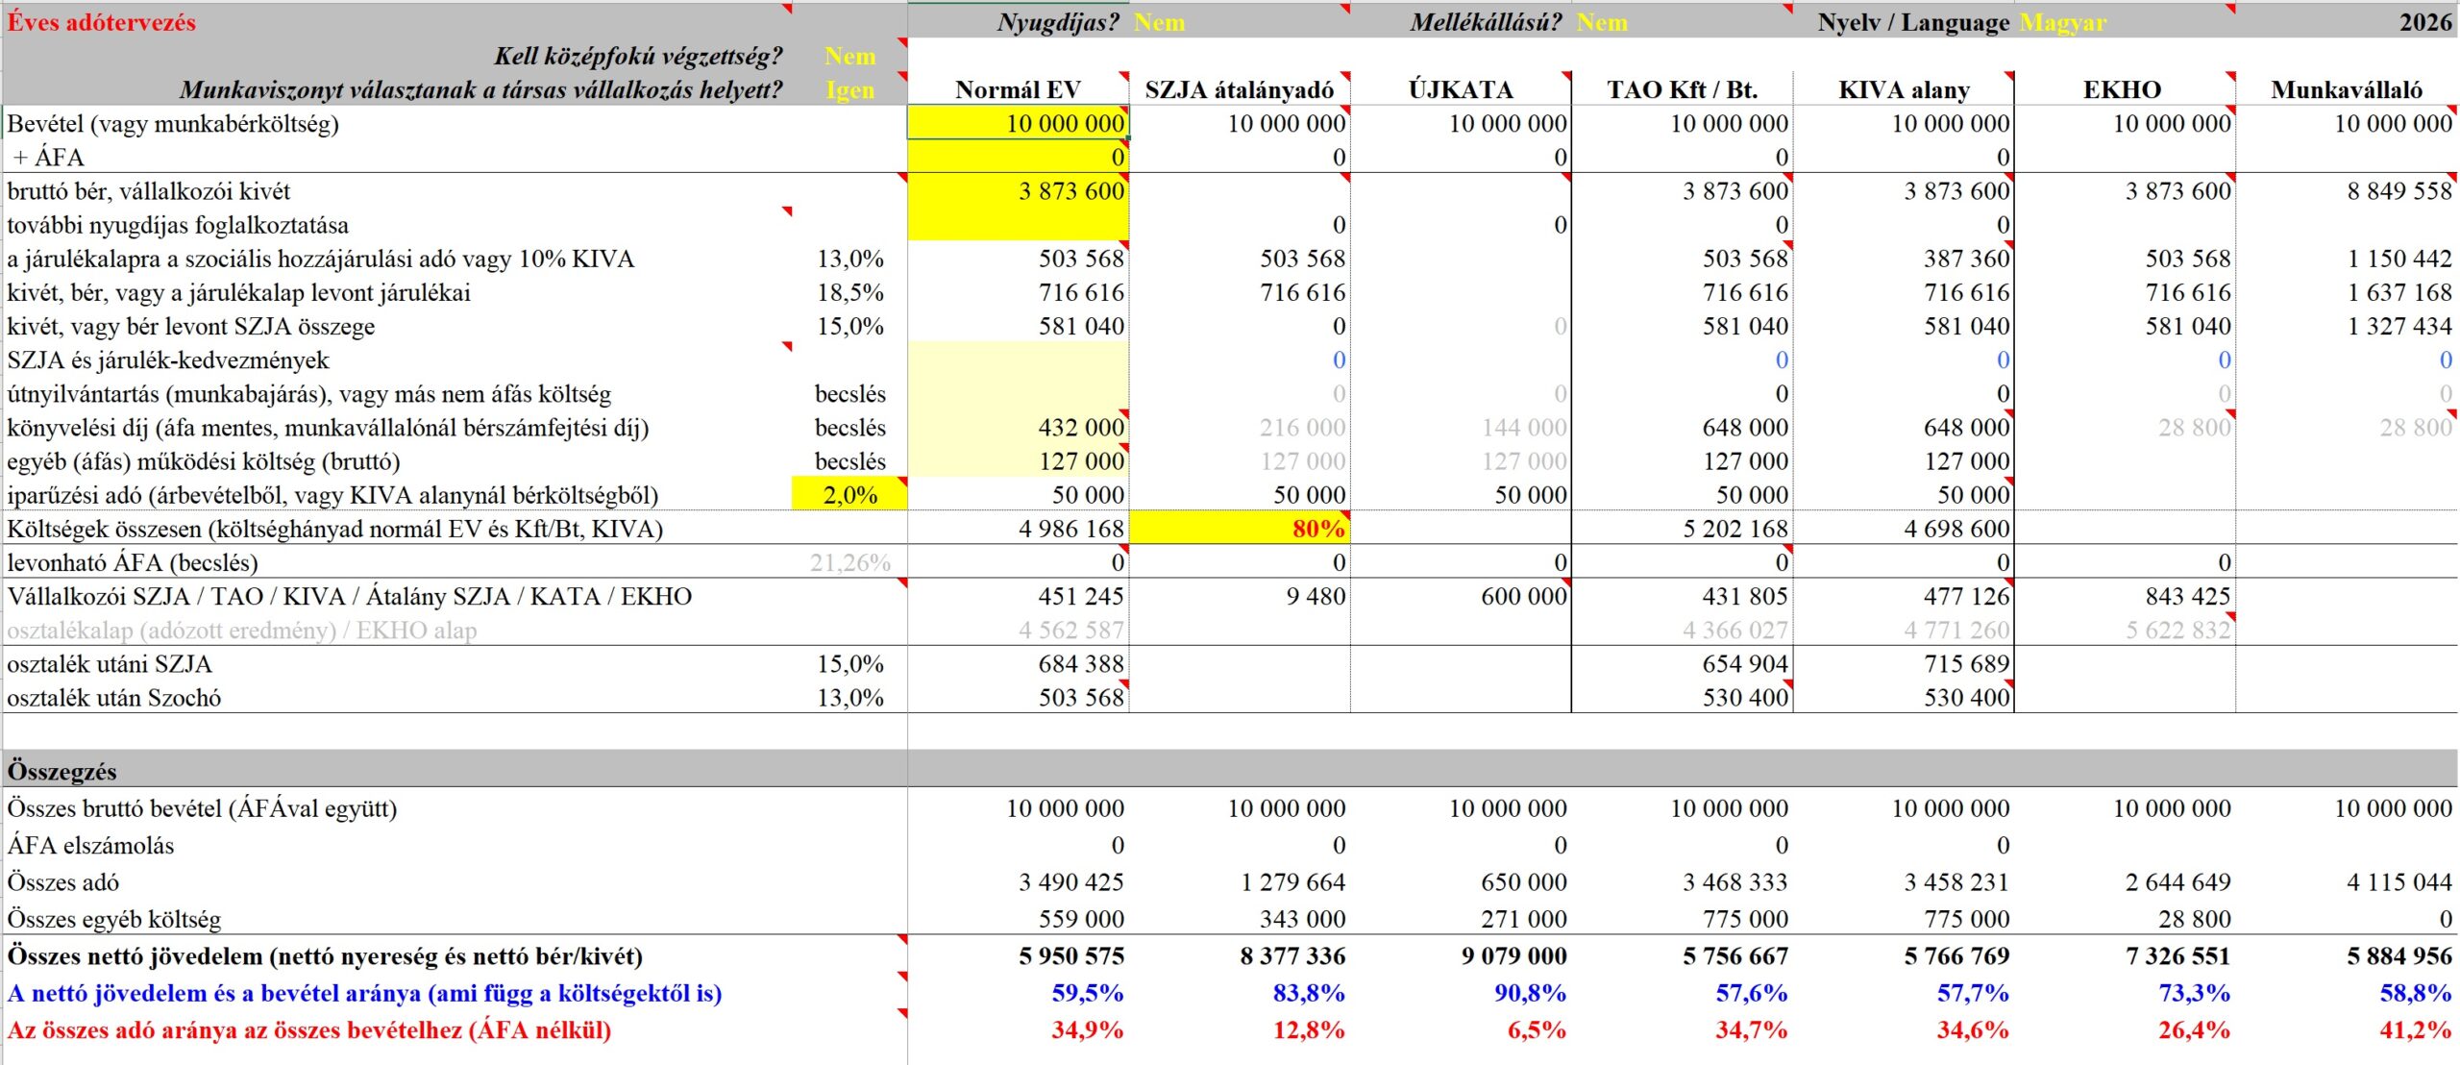Click the ÚJKATA column header
Screen dimensions: 2460x1065
click(x=1461, y=89)
